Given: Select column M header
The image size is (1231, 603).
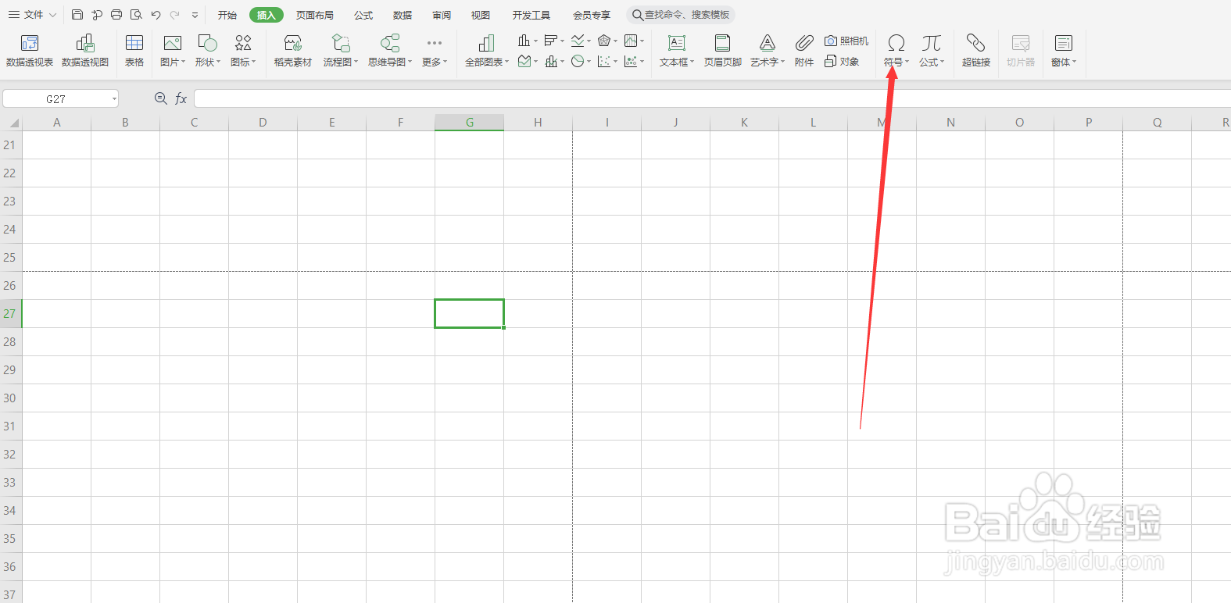Looking at the screenshot, I should [882, 123].
